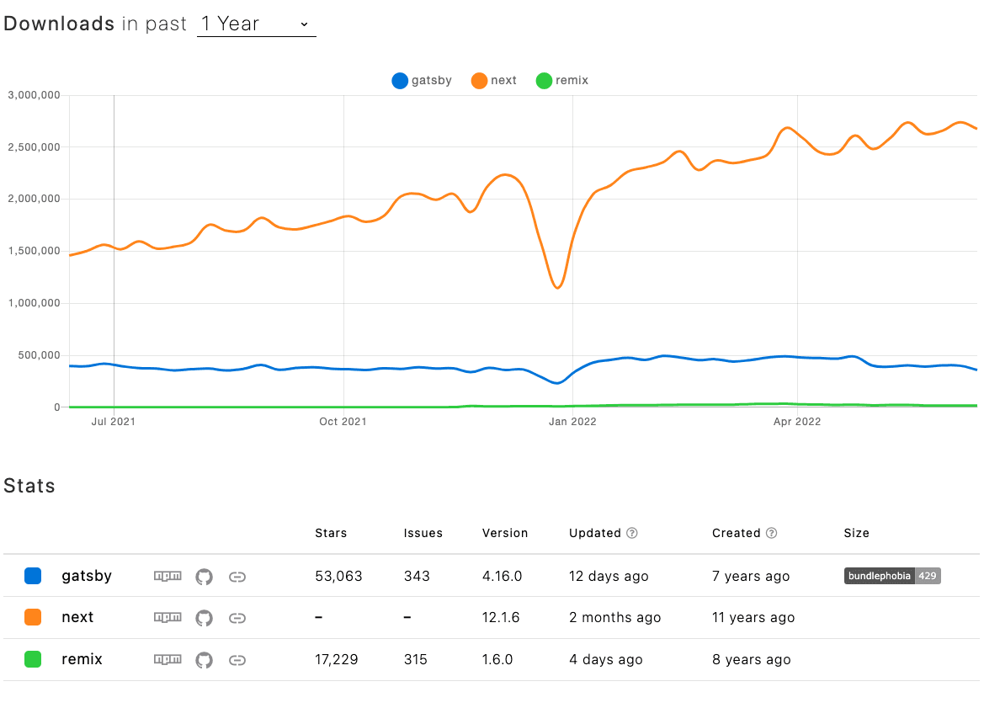Open the GitHub repository for next

203,617
